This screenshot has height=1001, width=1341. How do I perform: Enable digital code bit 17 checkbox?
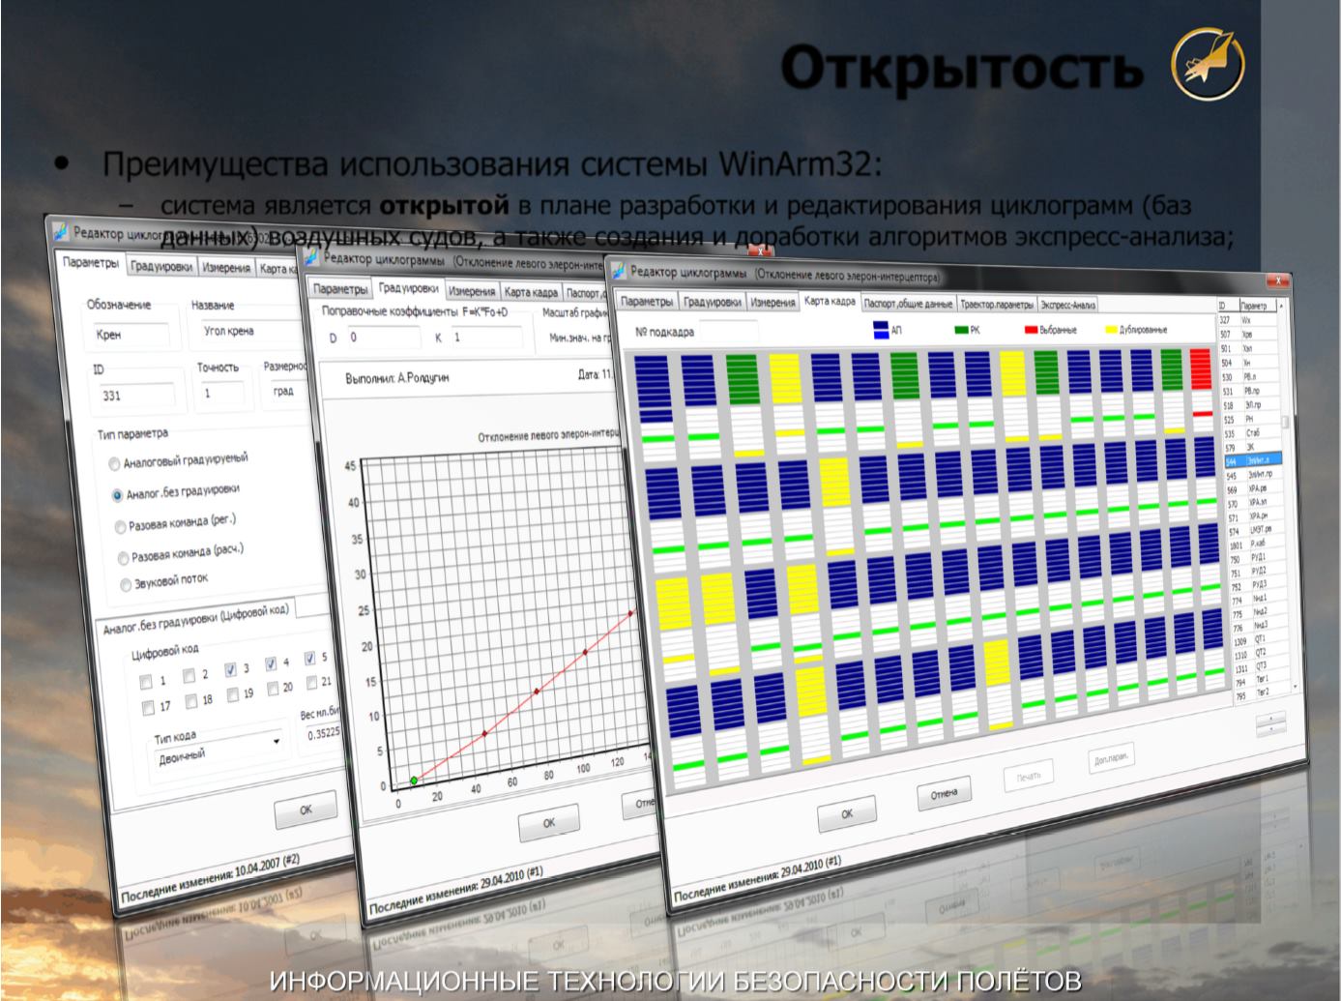[148, 706]
